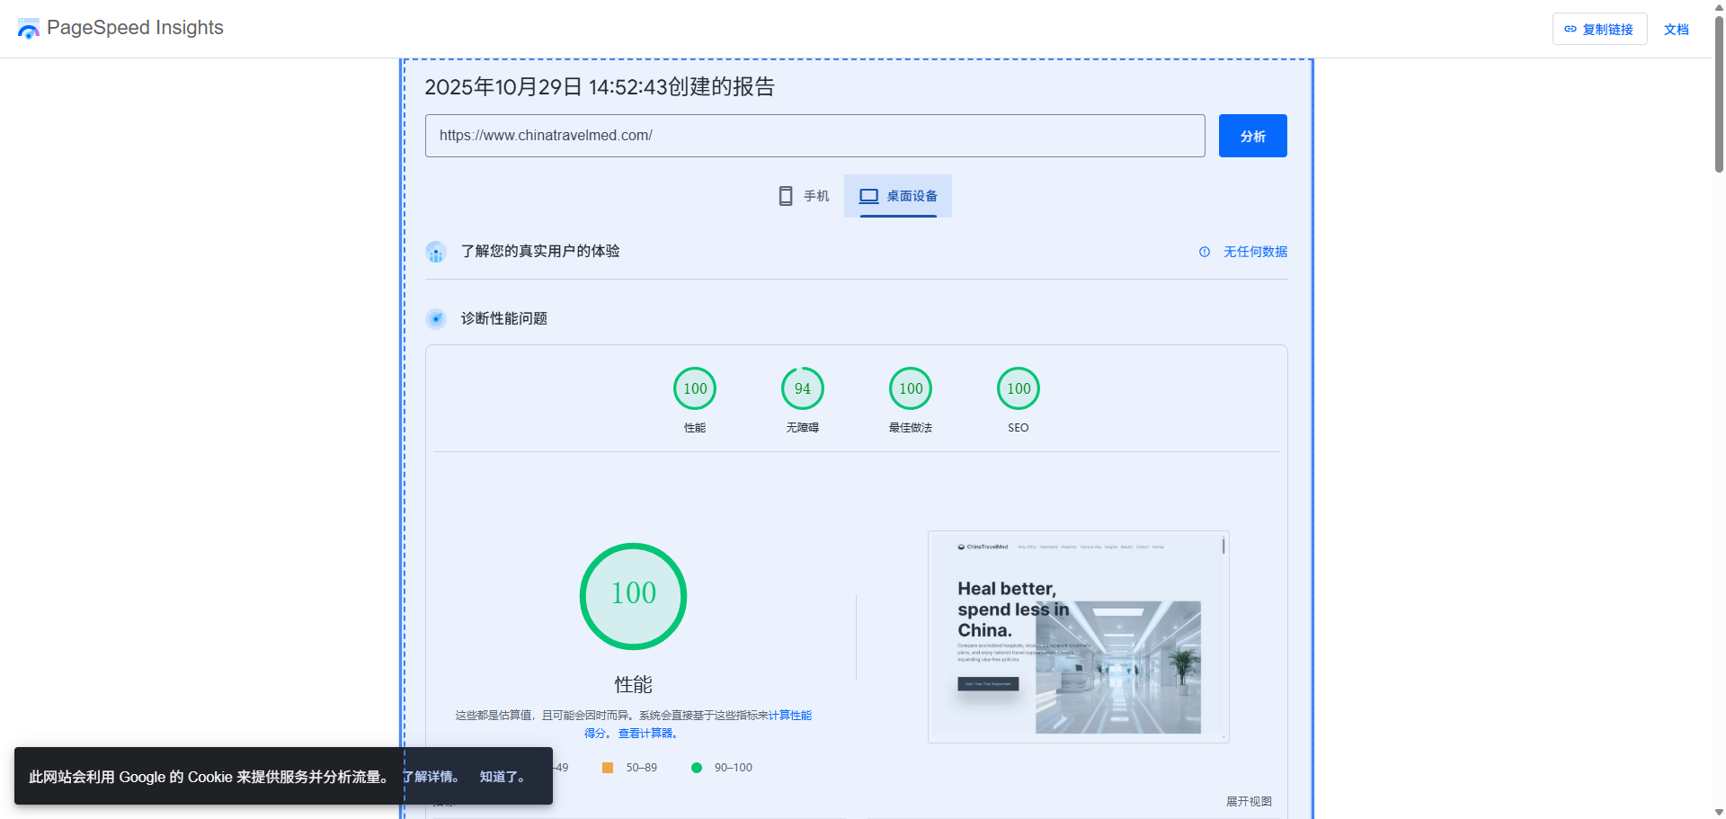This screenshot has width=1726, height=819.
Task: Open the 查看计算器 link
Action: 646,734
